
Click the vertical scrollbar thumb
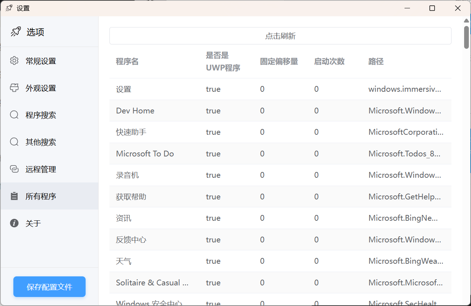(466, 37)
